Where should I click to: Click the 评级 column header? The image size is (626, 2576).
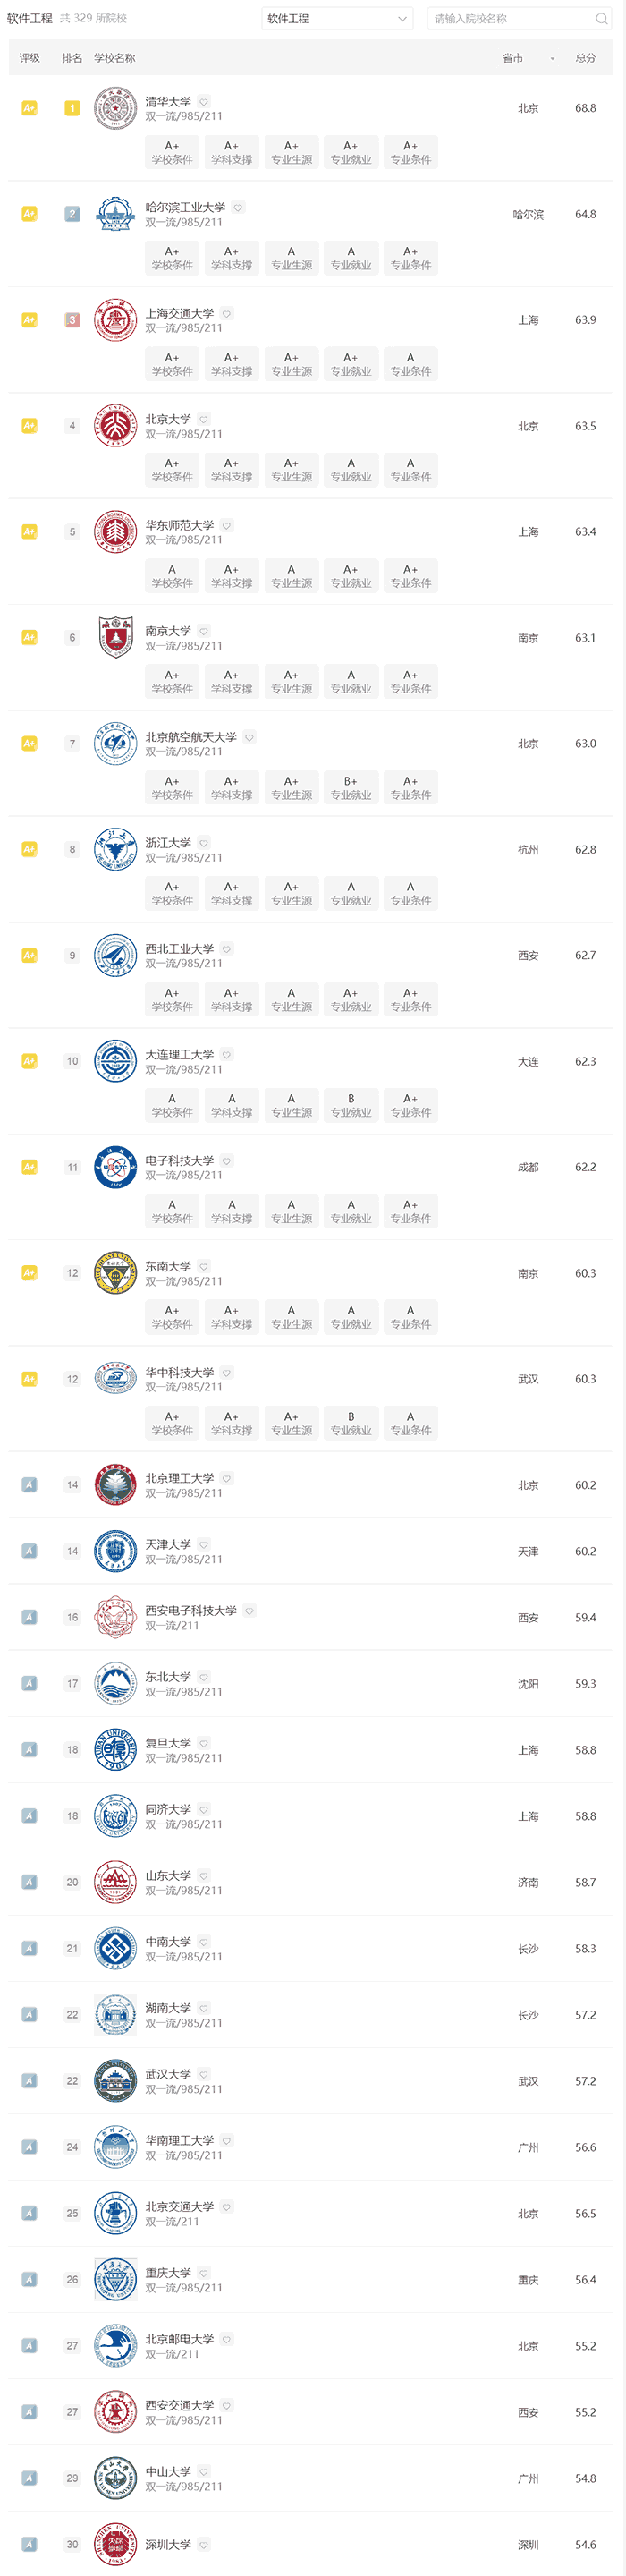point(30,58)
